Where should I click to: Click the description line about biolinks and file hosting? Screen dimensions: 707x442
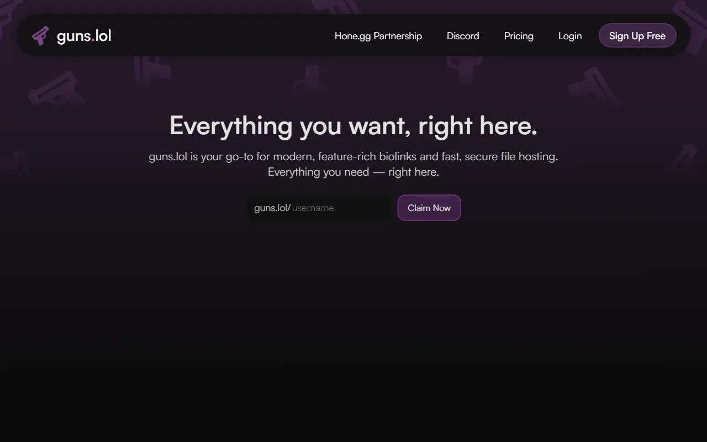pos(353,156)
